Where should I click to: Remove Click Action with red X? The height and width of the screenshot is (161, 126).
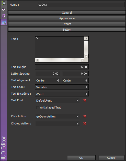pyautogui.click(x=85, y=116)
